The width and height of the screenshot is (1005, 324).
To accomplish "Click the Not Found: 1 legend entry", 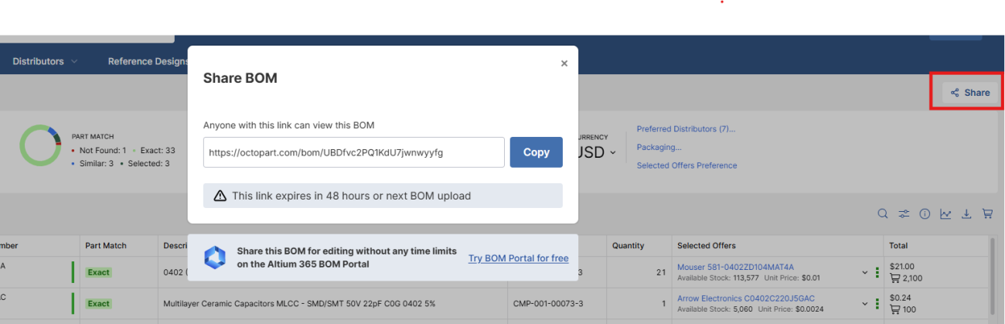I will point(99,150).
